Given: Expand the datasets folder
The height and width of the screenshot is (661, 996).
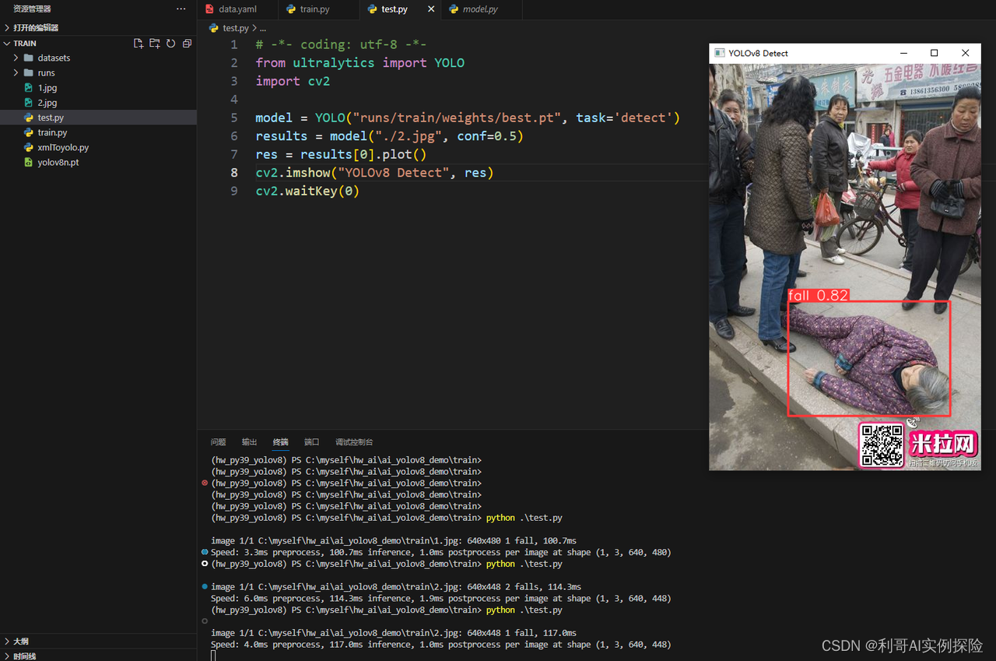Looking at the screenshot, I should pos(16,58).
